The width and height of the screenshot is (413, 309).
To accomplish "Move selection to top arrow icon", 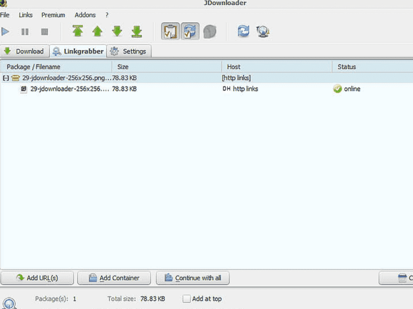I will click(x=78, y=31).
